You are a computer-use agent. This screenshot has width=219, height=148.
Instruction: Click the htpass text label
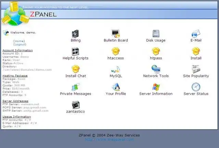(x=156, y=58)
